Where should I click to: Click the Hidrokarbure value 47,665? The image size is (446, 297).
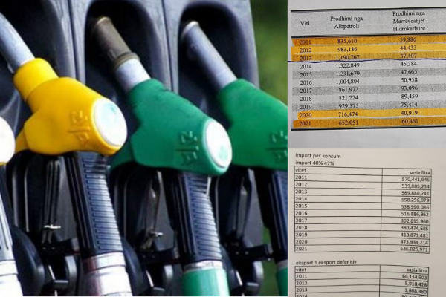click(x=409, y=72)
